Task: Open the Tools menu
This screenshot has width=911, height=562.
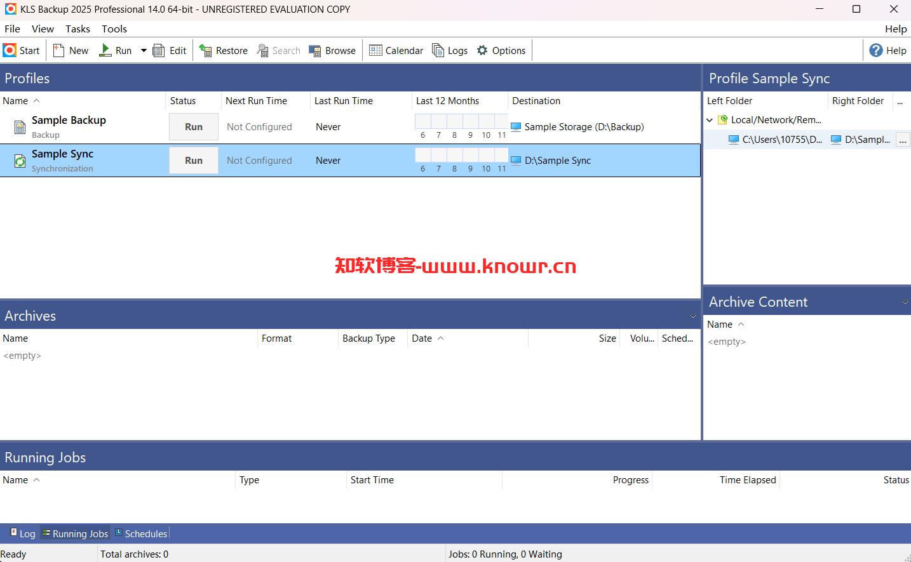Action: coord(114,29)
